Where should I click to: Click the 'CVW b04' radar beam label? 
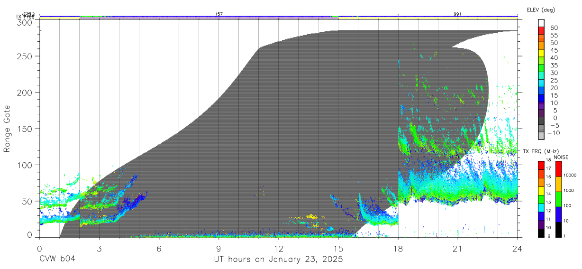tap(57, 260)
